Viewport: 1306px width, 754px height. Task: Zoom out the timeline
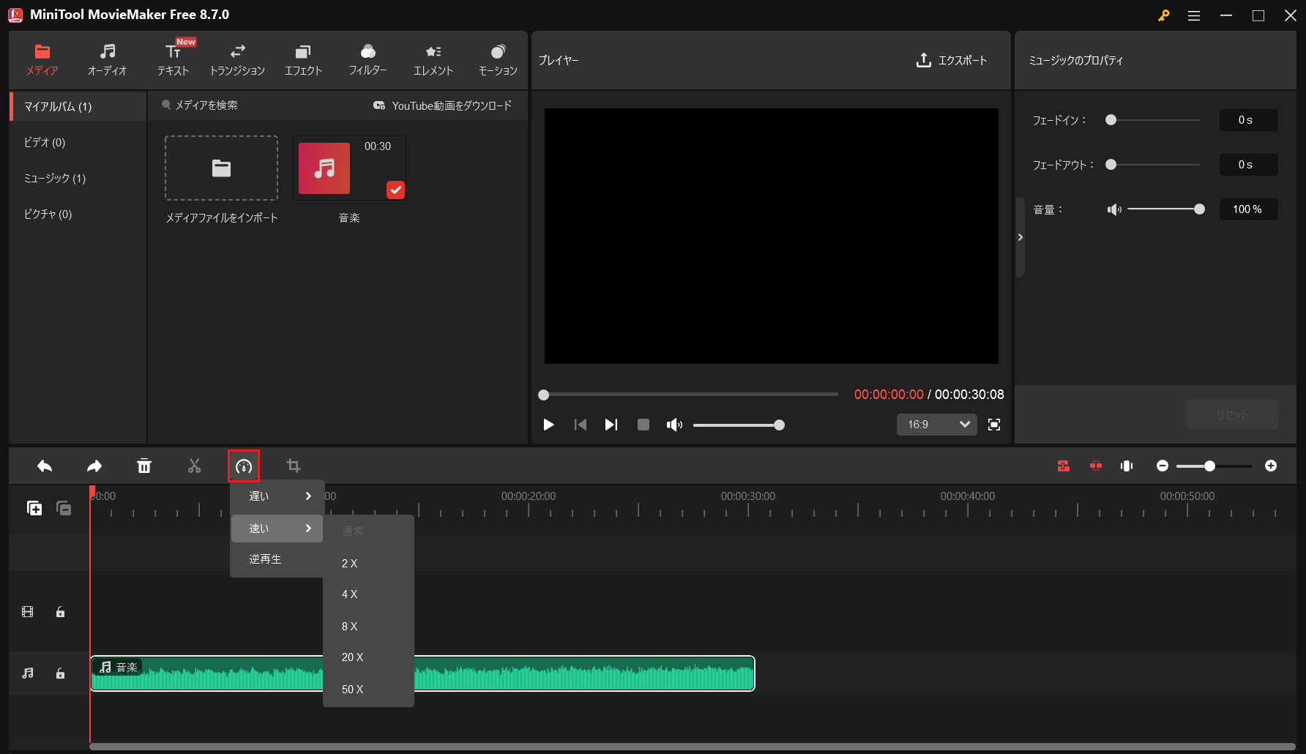tap(1162, 466)
